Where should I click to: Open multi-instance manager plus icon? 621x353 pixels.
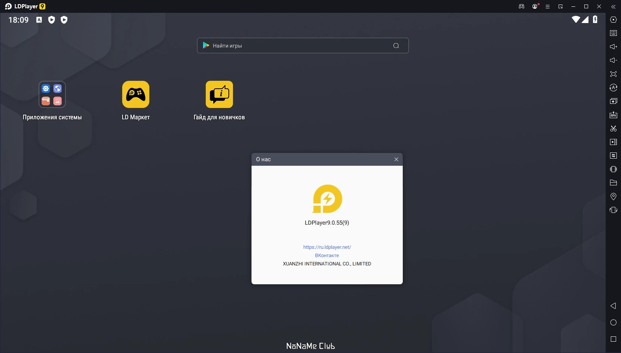tap(613, 101)
